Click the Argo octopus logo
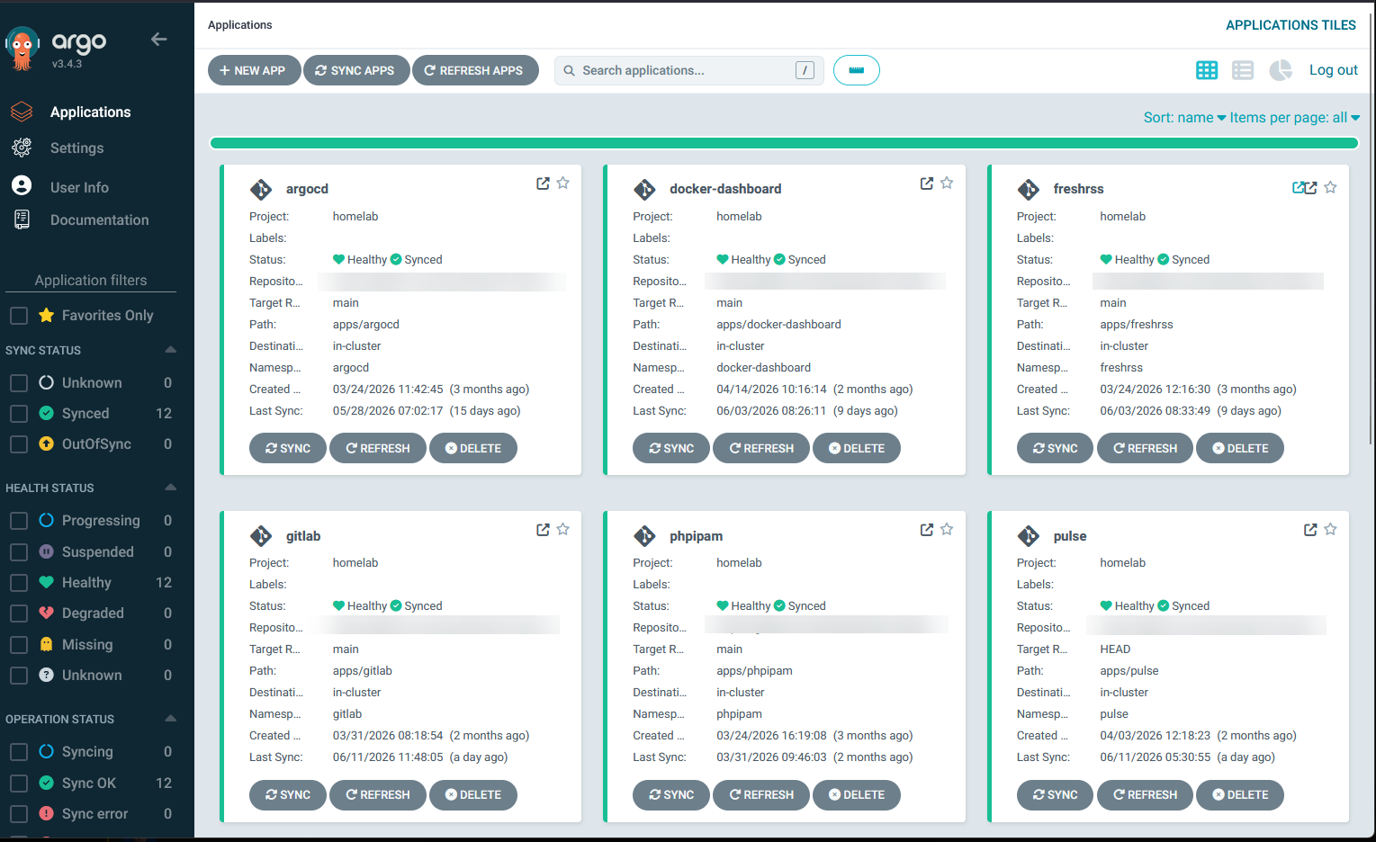The height and width of the screenshot is (842, 1376). tap(22, 49)
